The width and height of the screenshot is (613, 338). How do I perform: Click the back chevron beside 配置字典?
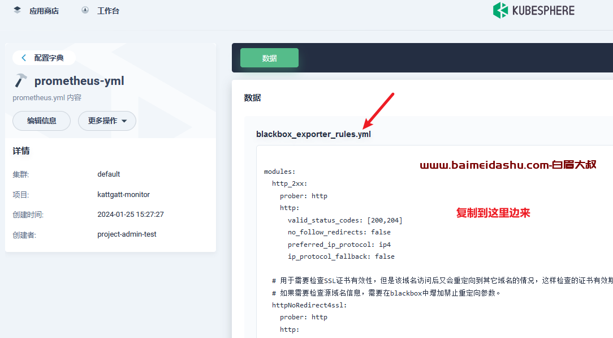point(24,58)
